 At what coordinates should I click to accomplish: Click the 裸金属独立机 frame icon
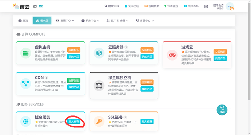[99, 86]
